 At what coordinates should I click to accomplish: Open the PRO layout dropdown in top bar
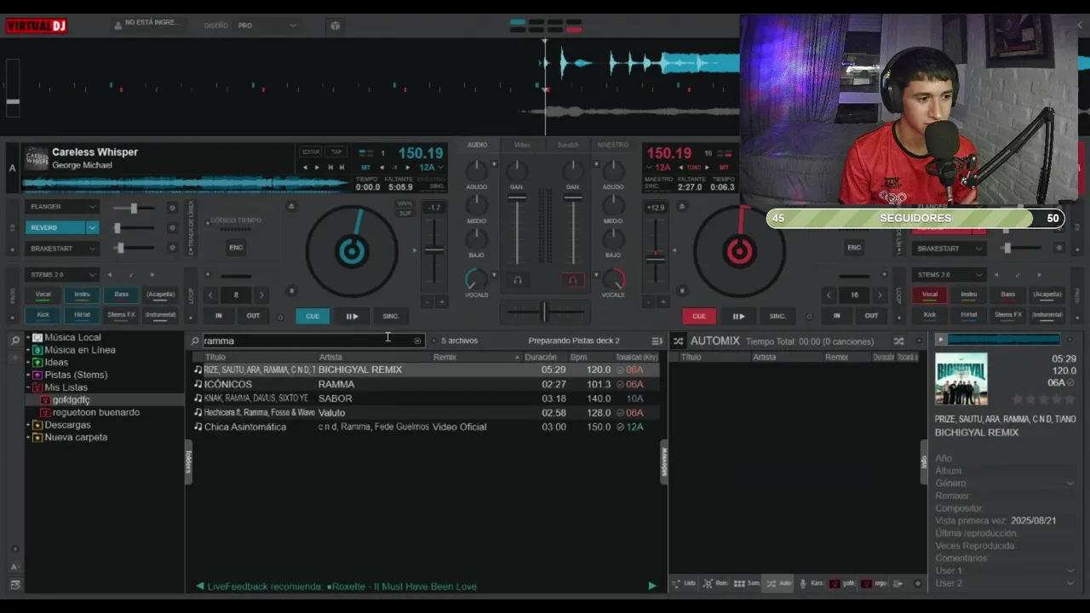(267, 26)
